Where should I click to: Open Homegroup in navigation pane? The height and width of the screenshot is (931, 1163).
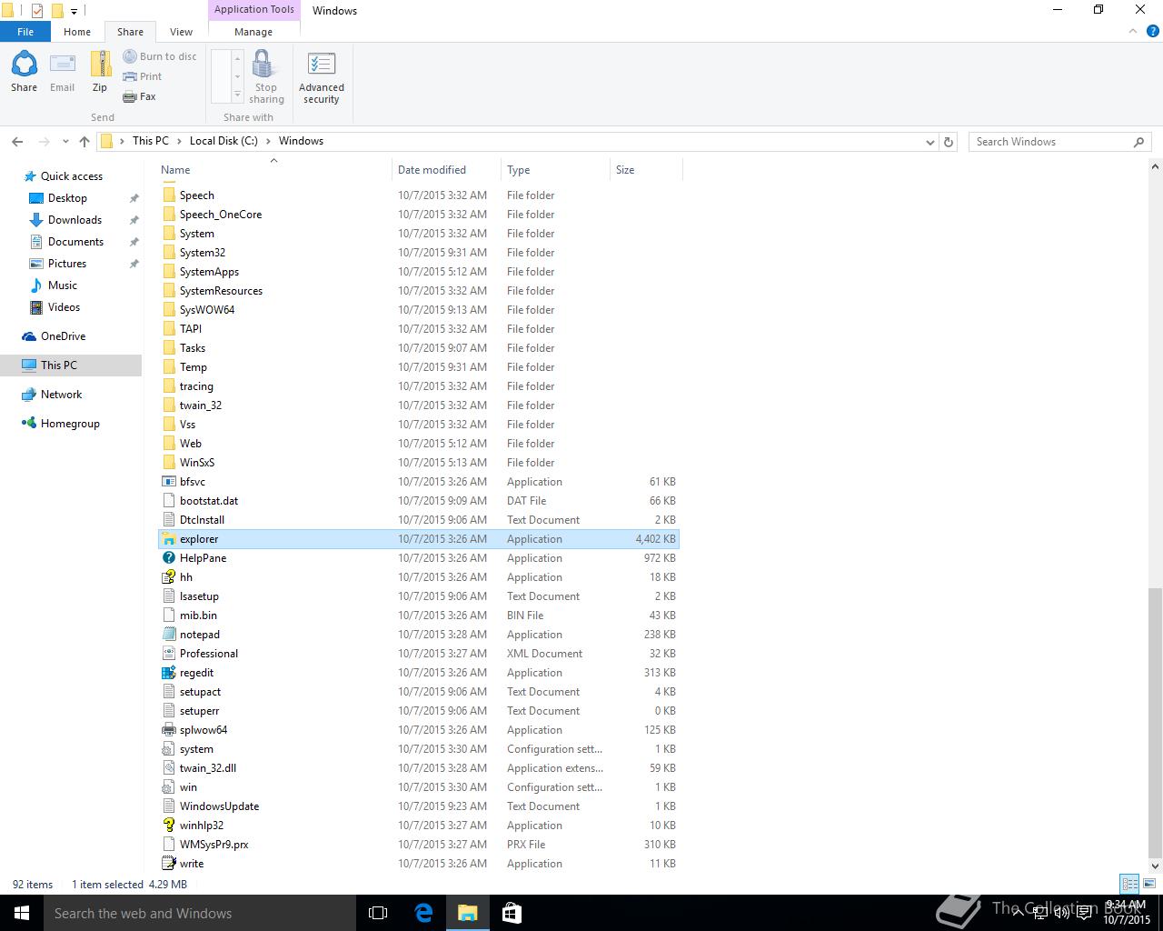click(x=70, y=424)
